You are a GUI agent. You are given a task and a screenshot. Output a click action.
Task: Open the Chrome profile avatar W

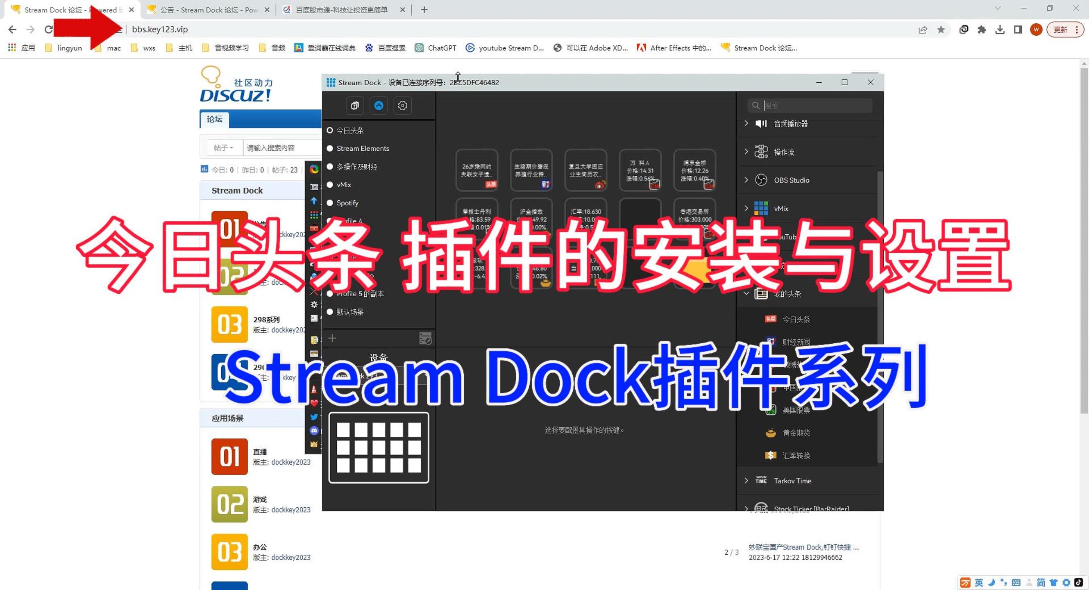pyautogui.click(x=1036, y=29)
